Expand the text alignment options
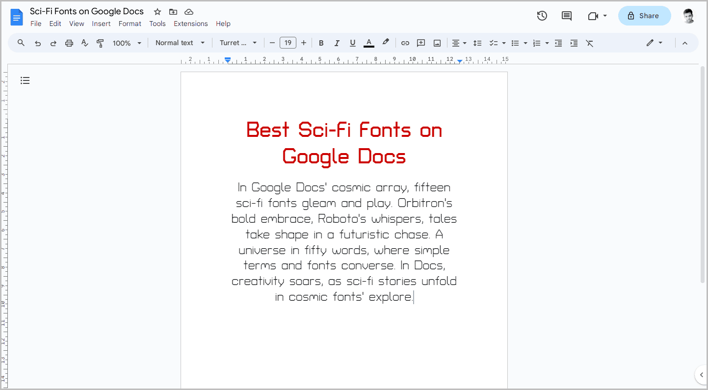This screenshot has height=390, width=708. [464, 43]
